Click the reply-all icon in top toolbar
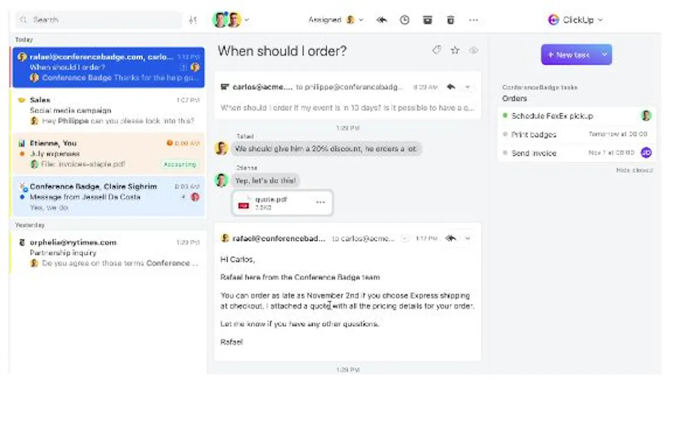The width and height of the screenshot is (681, 428). pyautogui.click(x=382, y=20)
